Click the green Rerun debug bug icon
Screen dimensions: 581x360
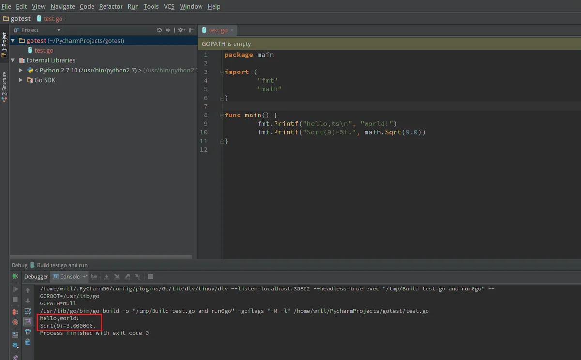(15, 276)
